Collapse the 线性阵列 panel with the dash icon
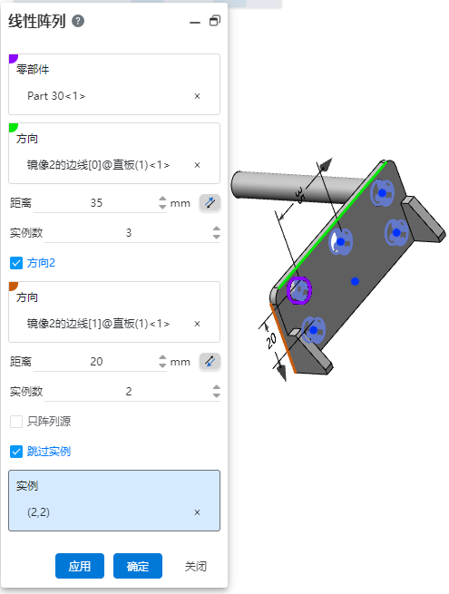 pyautogui.click(x=195, y=23)
